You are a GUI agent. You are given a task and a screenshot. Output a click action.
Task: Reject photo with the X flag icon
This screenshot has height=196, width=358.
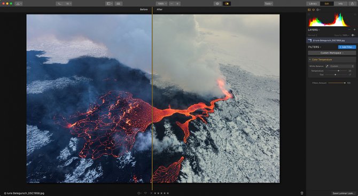(151, 193)
